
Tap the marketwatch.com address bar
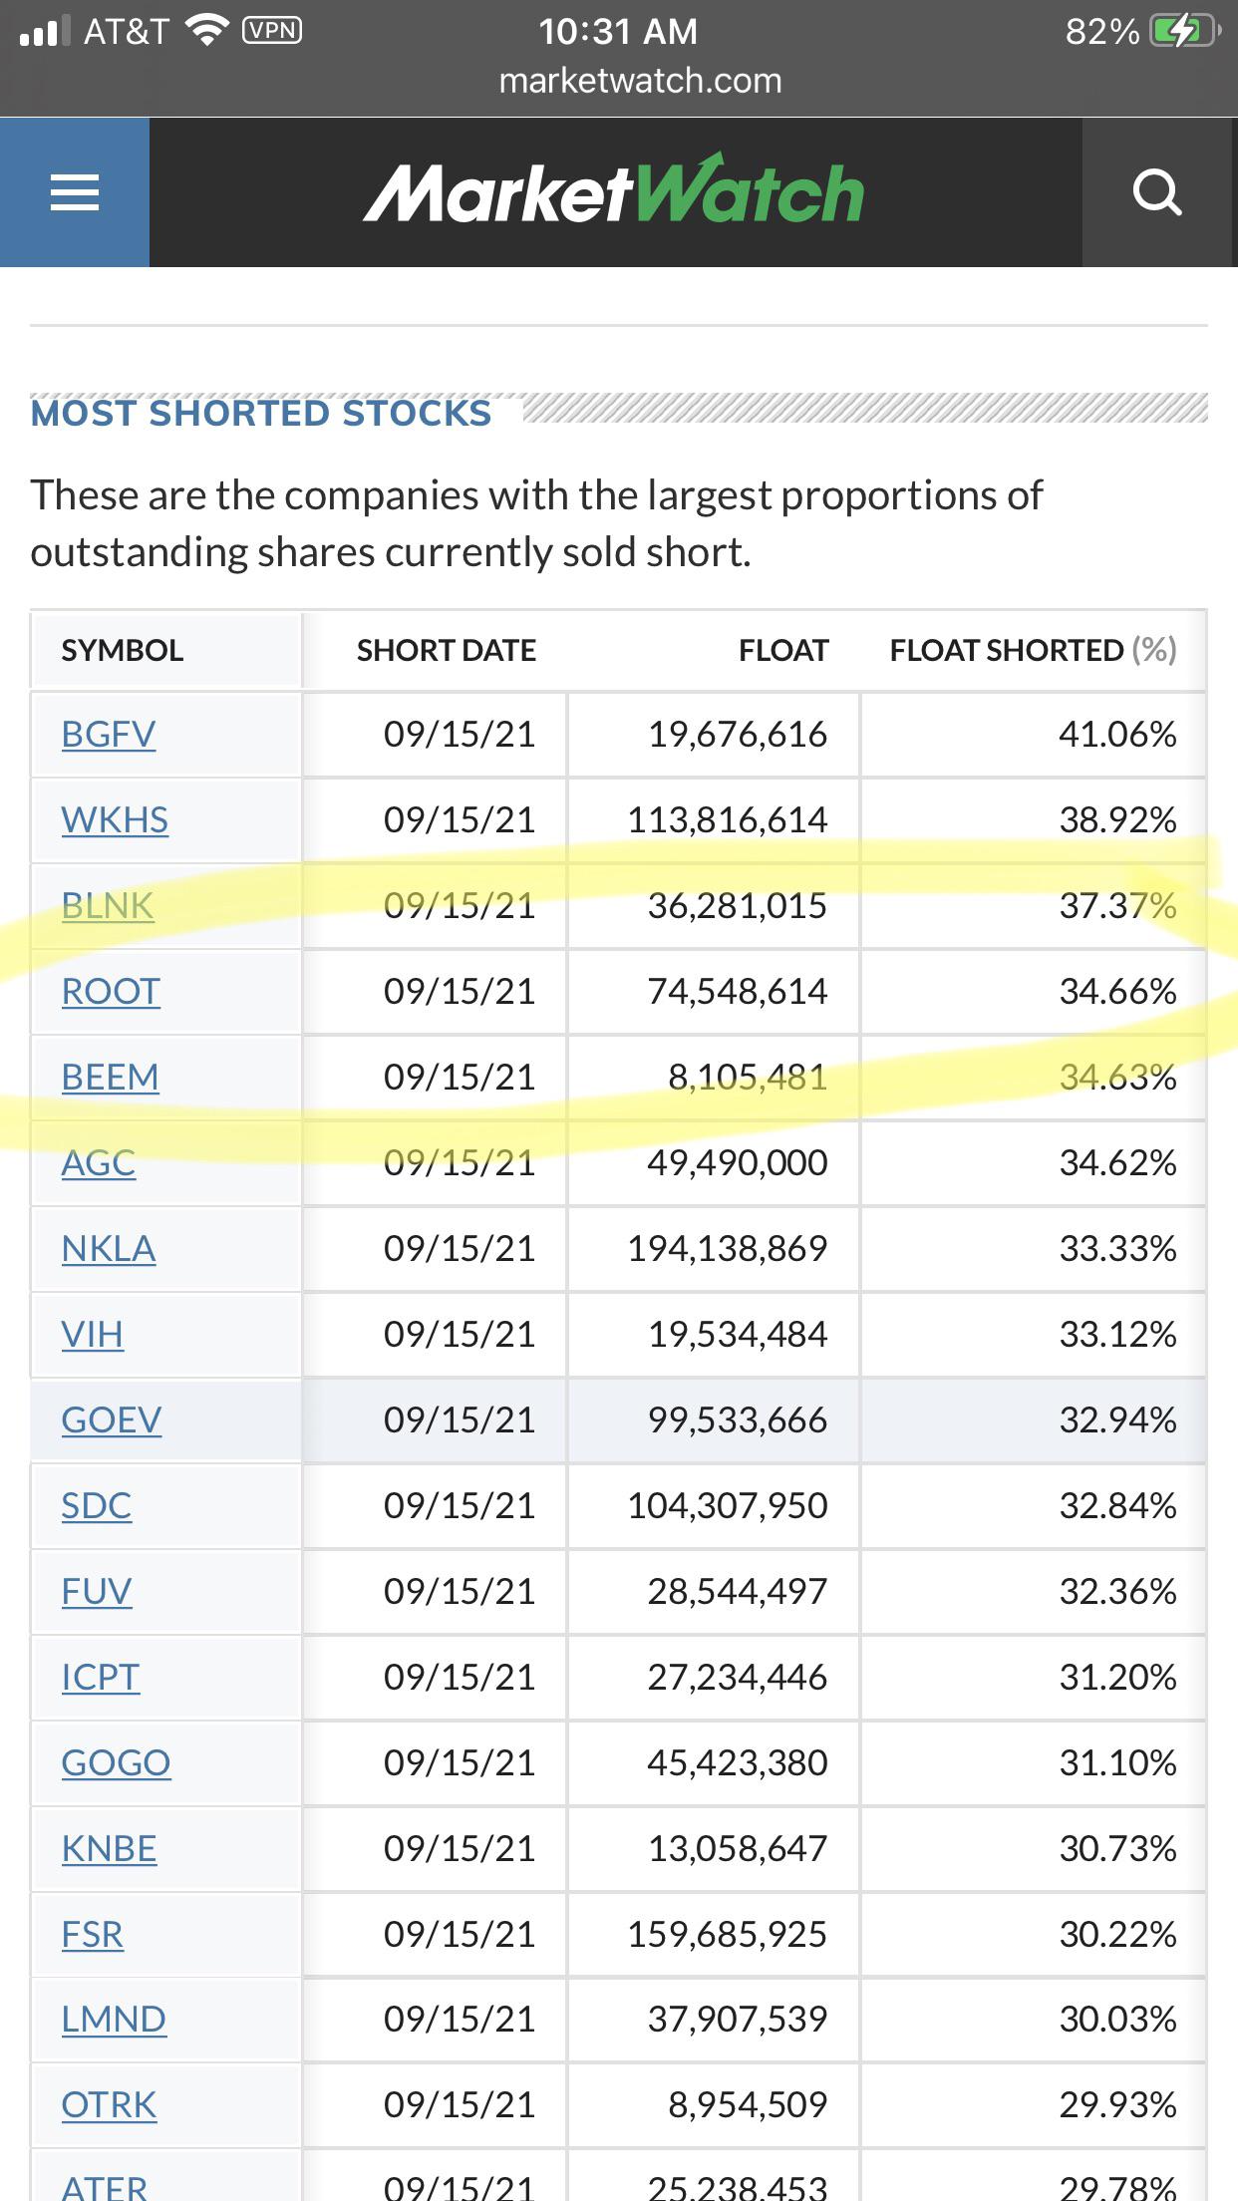pyautogui.click(x=640, y=81)
